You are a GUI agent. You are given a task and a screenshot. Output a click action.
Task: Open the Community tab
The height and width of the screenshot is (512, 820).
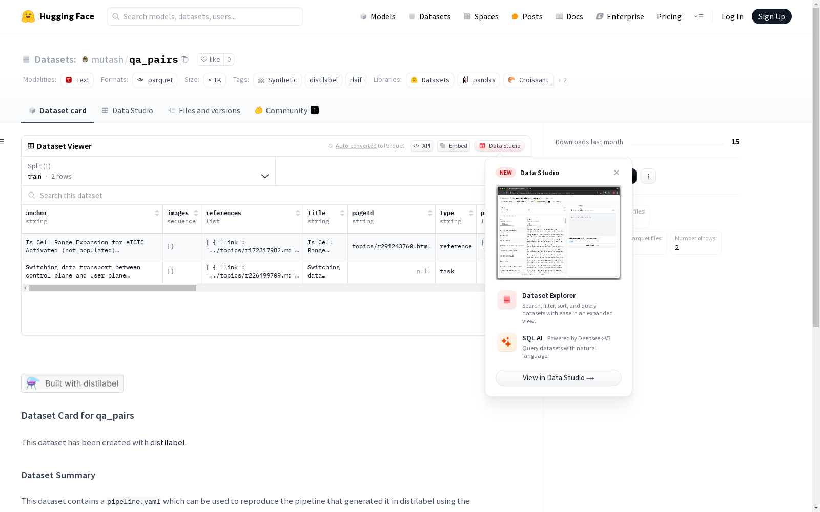click(286, 111)
